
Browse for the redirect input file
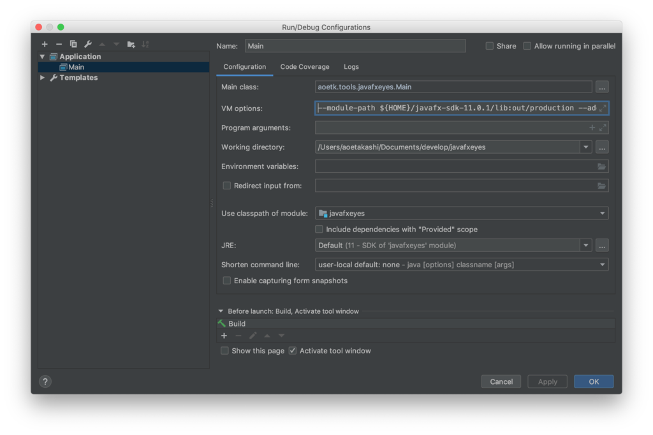601,186
